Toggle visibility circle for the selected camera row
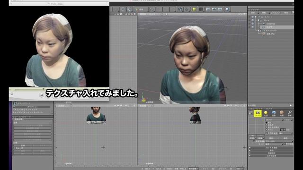Image resolution: width=303 pixels, height=170 pixels. pos(252,27)
